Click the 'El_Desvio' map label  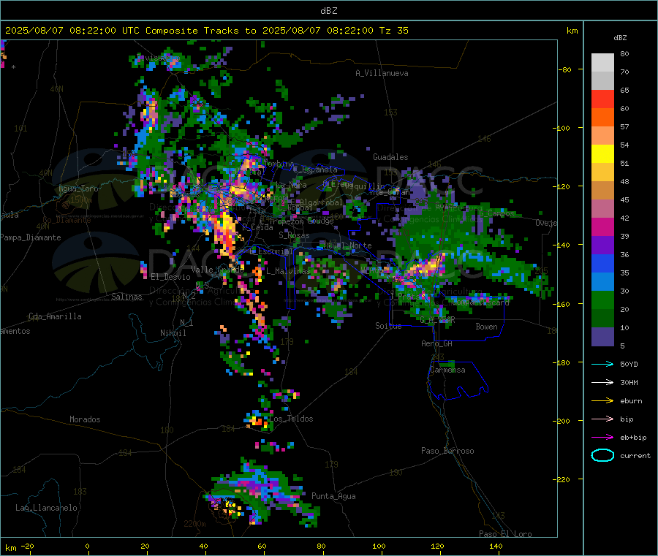(x=171, y=277)
